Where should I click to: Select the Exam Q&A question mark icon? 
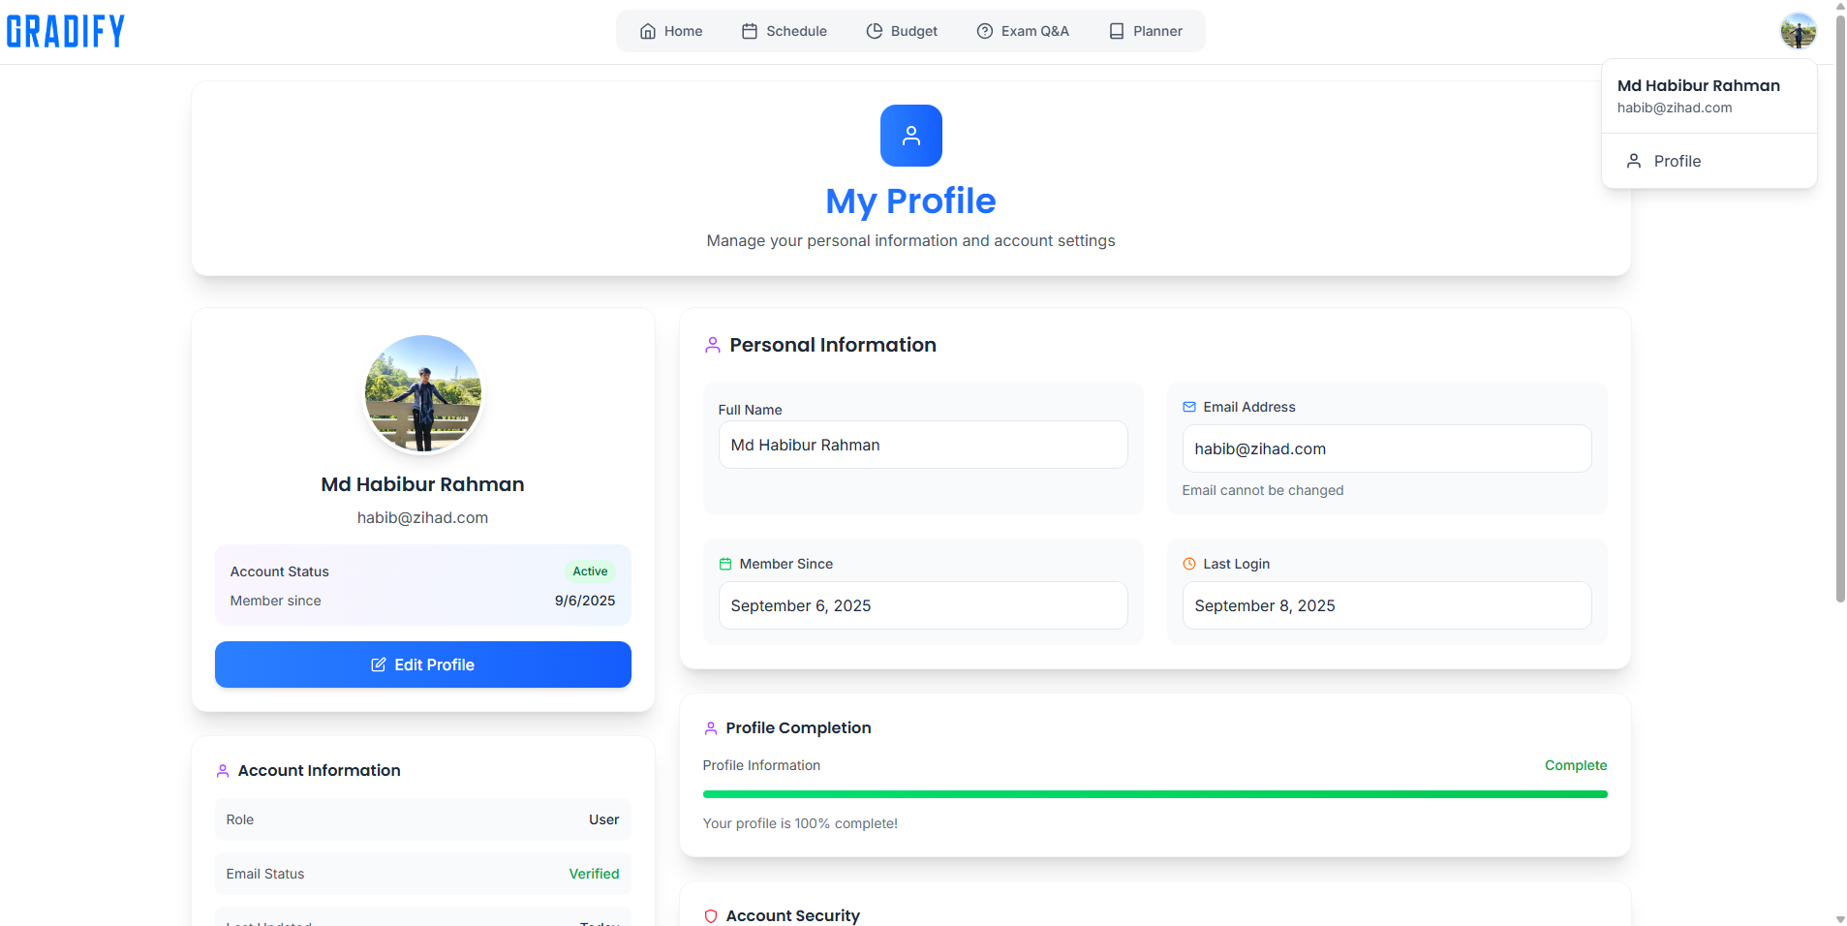[x=983, y=31]
